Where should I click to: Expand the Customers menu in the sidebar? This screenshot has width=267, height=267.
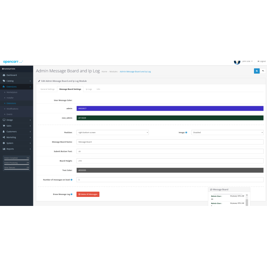(13, 131)
